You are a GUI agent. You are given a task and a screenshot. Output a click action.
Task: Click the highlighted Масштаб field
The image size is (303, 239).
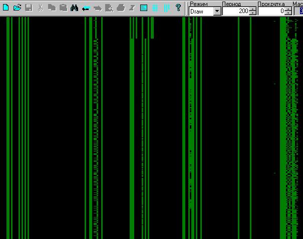coord(299,11)
